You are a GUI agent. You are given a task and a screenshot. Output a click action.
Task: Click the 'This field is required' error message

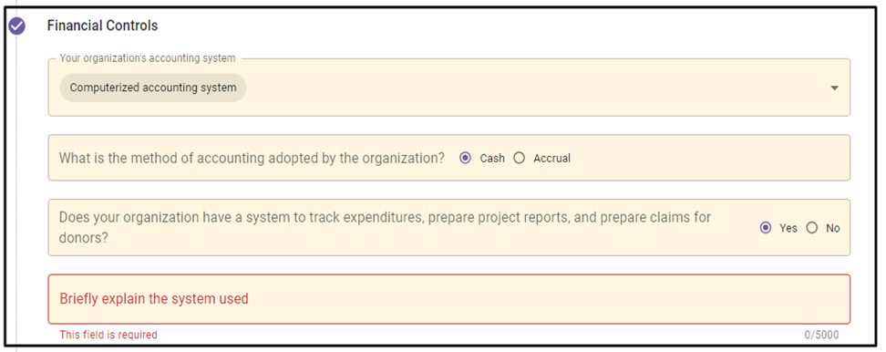point(108,335)
